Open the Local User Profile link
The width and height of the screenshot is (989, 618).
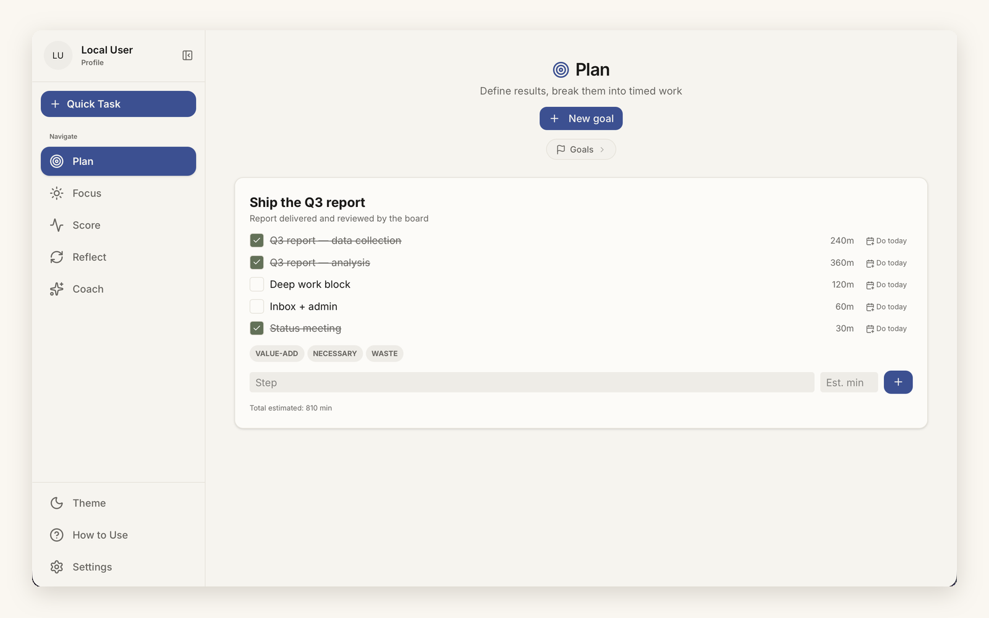107,56
